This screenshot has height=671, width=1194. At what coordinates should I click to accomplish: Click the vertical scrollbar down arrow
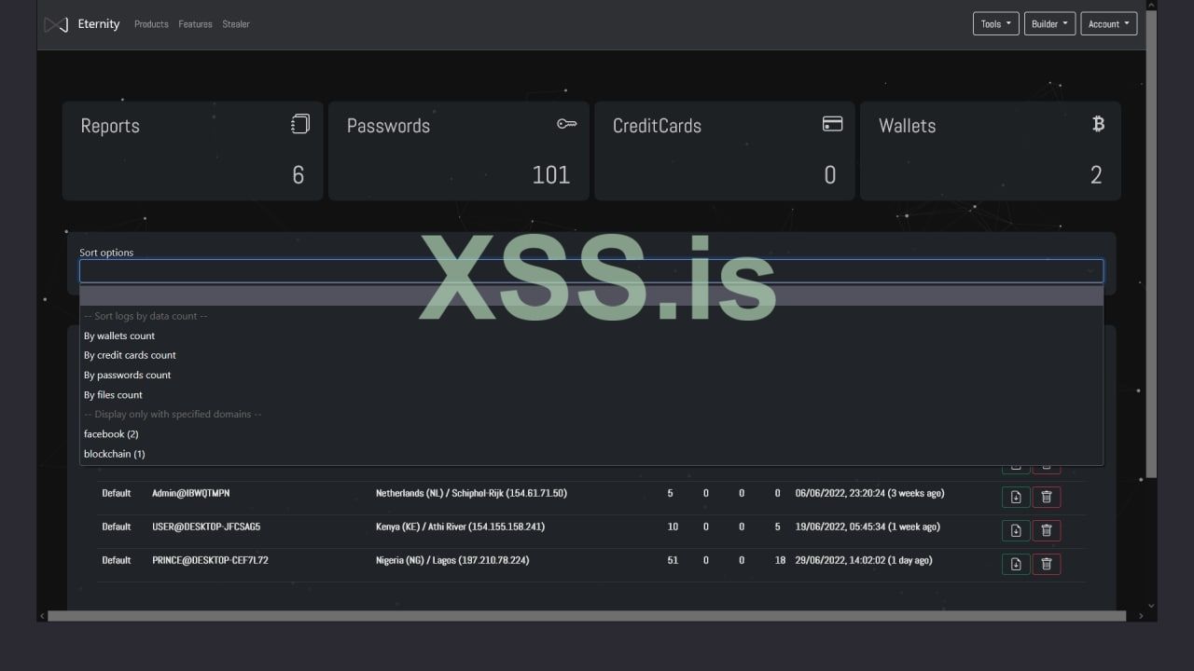tap(1151, 605)
